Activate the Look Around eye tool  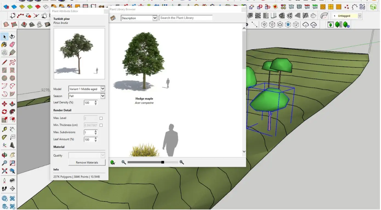(12, 180)
